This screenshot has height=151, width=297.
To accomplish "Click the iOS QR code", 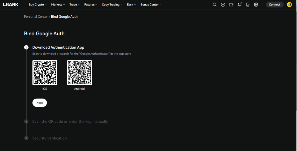I will (45, 73).
